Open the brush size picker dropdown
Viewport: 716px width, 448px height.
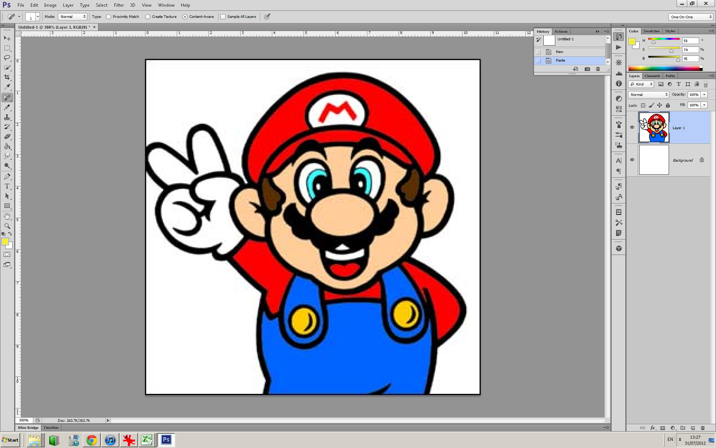[38, 17]
